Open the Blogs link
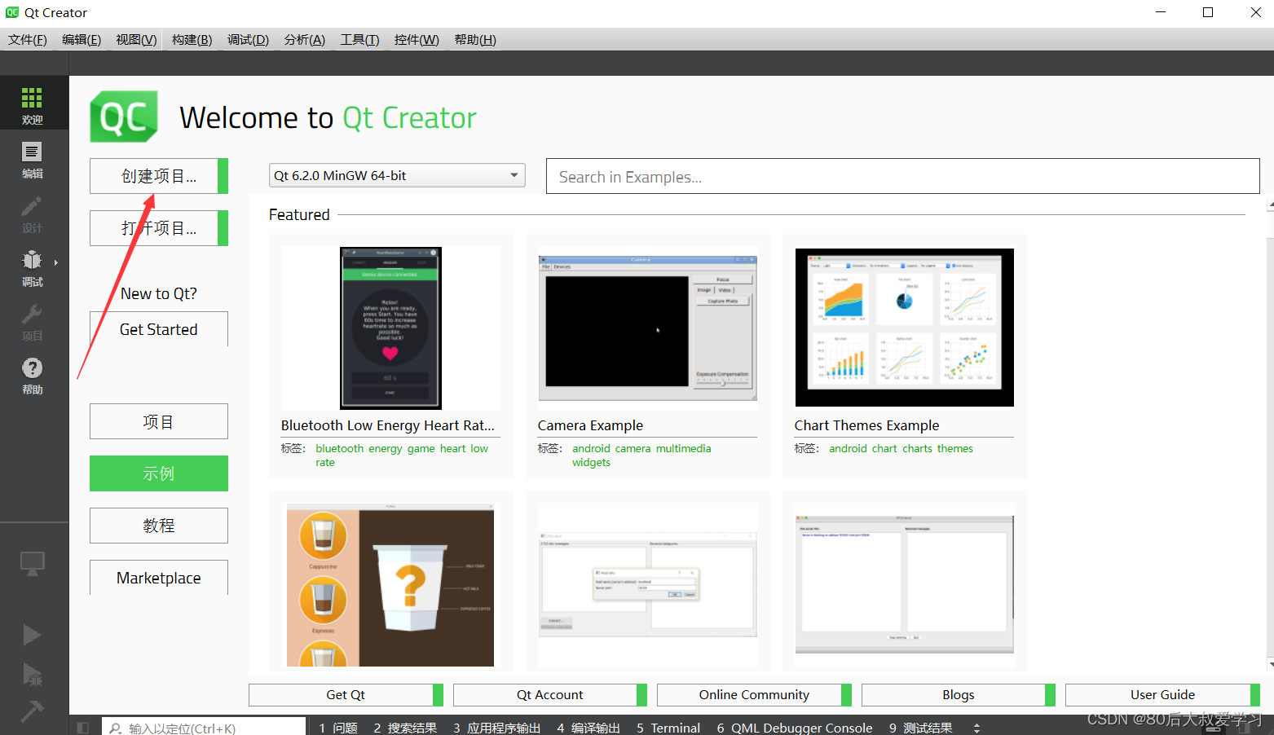The image size is (1274, 735). pos(959,694)
